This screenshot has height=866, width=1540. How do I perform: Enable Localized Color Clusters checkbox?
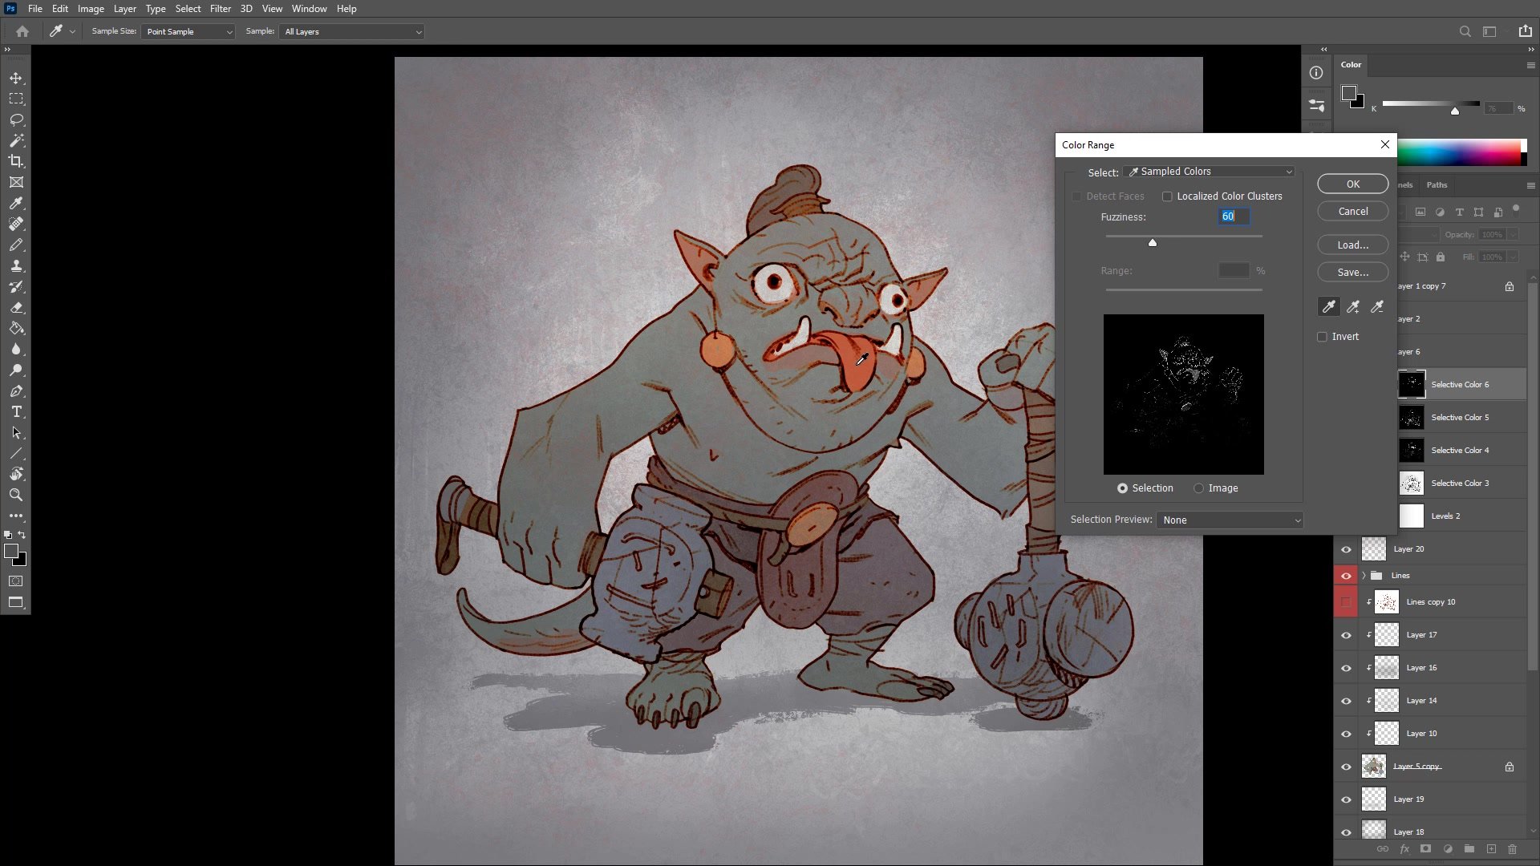click(x=1167, y=196)
